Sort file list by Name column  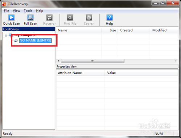point(79,30)
